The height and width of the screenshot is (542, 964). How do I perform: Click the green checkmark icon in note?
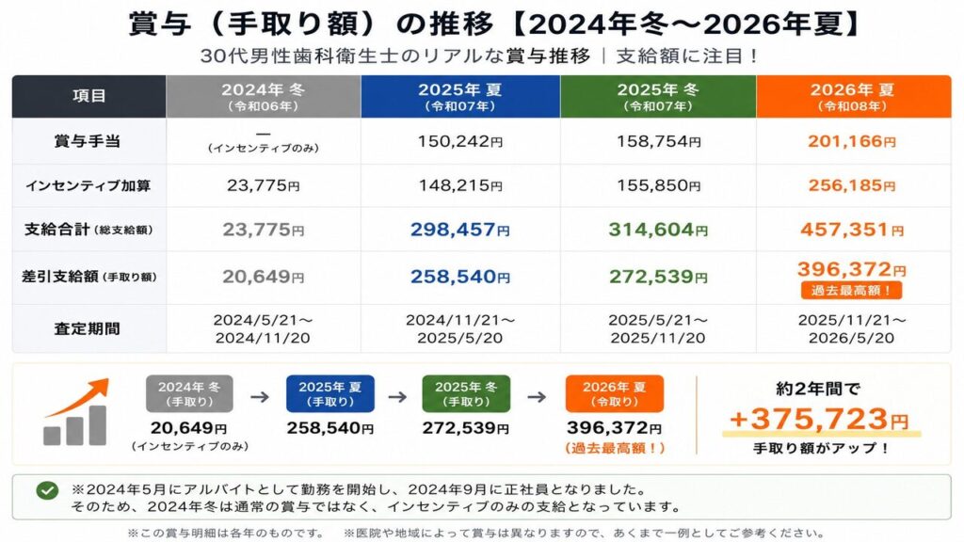tap(47, 489)
